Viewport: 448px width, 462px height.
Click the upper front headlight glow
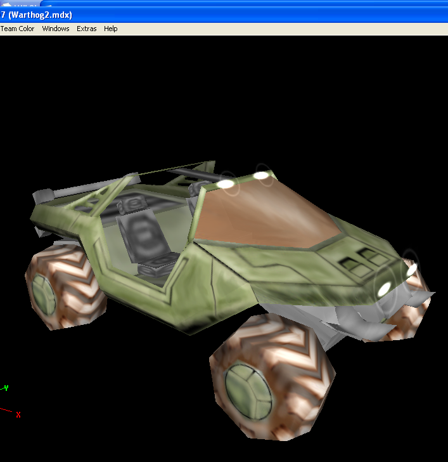pos(411,270)
